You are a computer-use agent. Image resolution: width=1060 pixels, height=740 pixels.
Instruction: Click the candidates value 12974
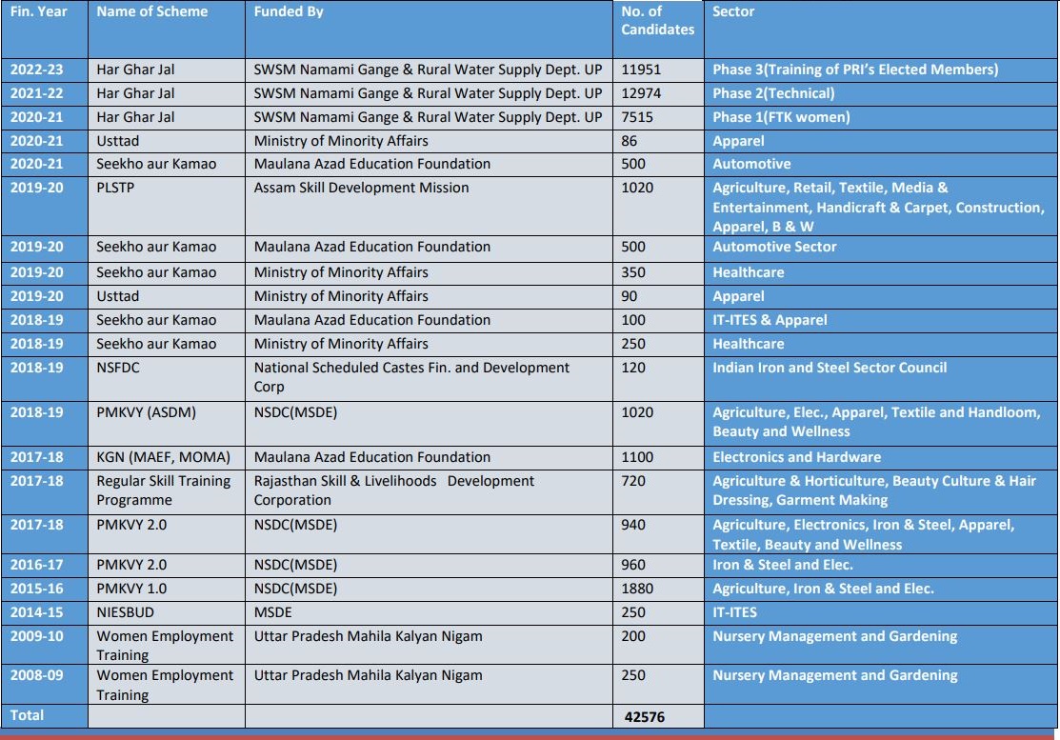click(x=641, y=93)
